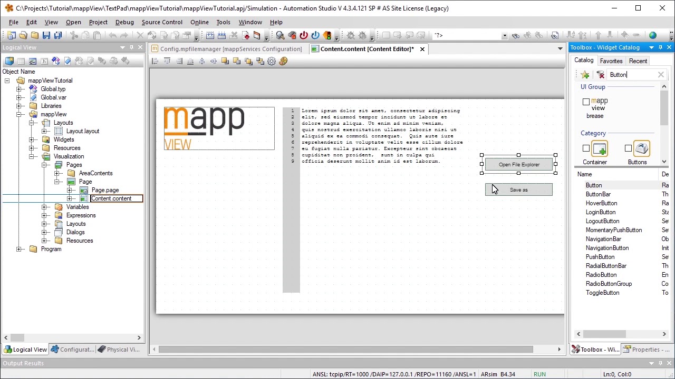675x379 pixels.
Task: Select the Open File Explorer button widget
Action: [519, 165]
